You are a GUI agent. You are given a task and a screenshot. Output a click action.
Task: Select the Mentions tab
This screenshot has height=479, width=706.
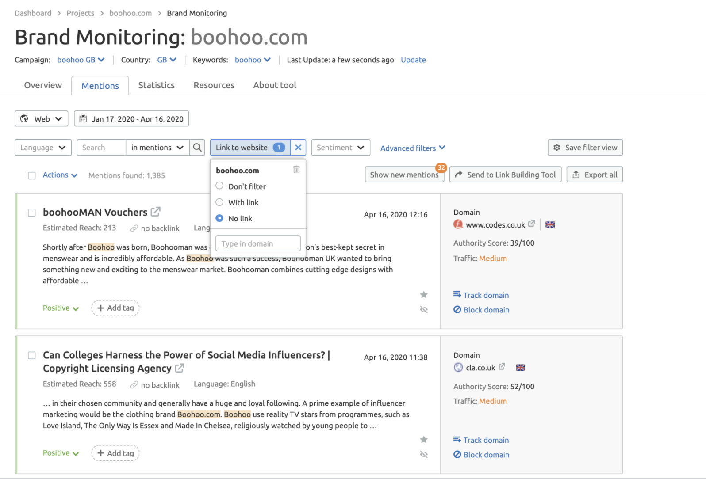100,86
